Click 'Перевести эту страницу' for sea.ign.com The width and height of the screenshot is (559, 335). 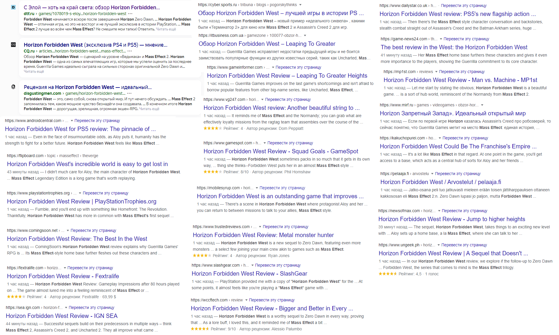click(91, 307)
